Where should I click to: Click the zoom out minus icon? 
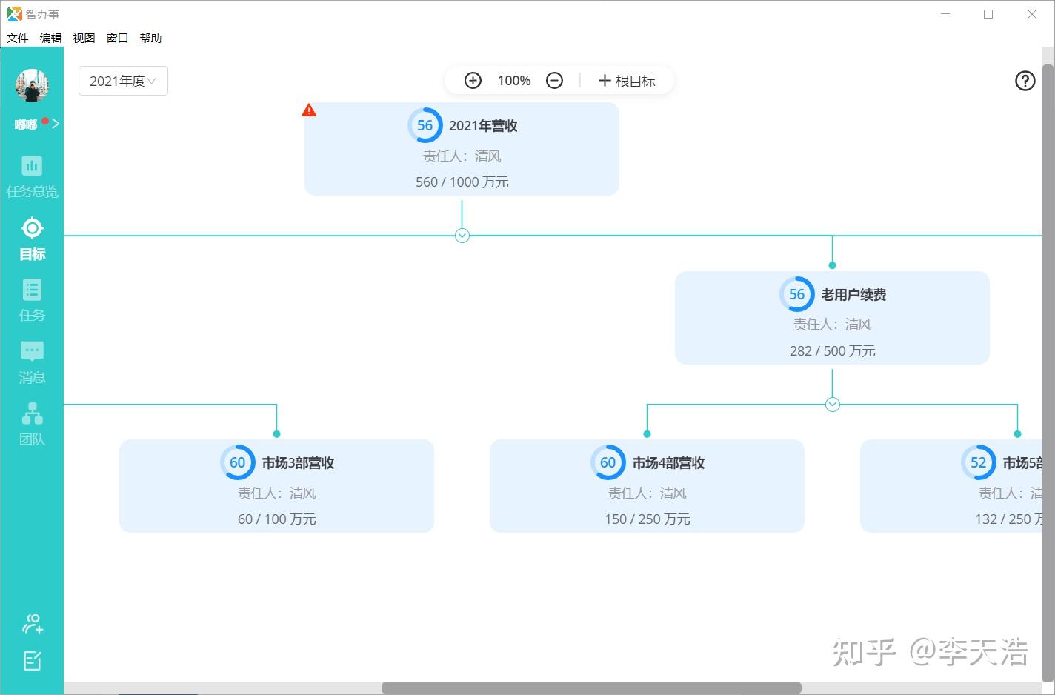click(x=554, y=80)
